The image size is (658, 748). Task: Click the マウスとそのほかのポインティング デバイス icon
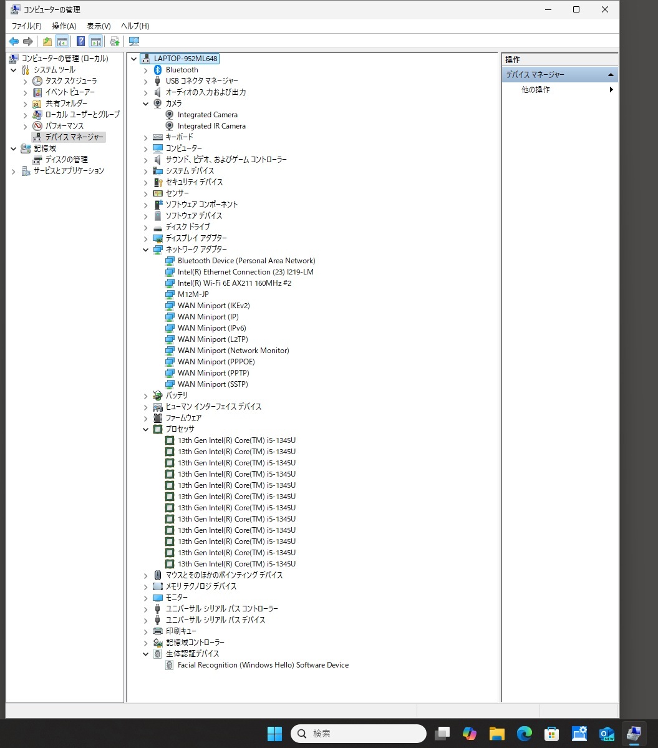(158, 575)
